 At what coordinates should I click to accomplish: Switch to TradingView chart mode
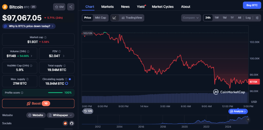132,18
